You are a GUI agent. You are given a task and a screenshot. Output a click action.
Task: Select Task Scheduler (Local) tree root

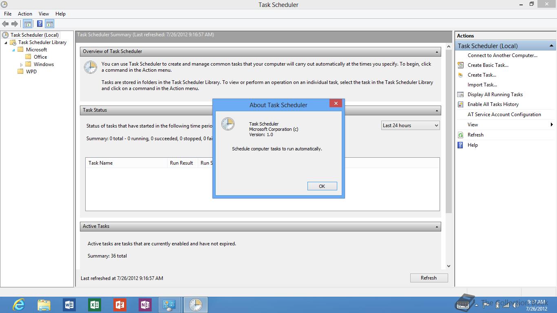35,35
